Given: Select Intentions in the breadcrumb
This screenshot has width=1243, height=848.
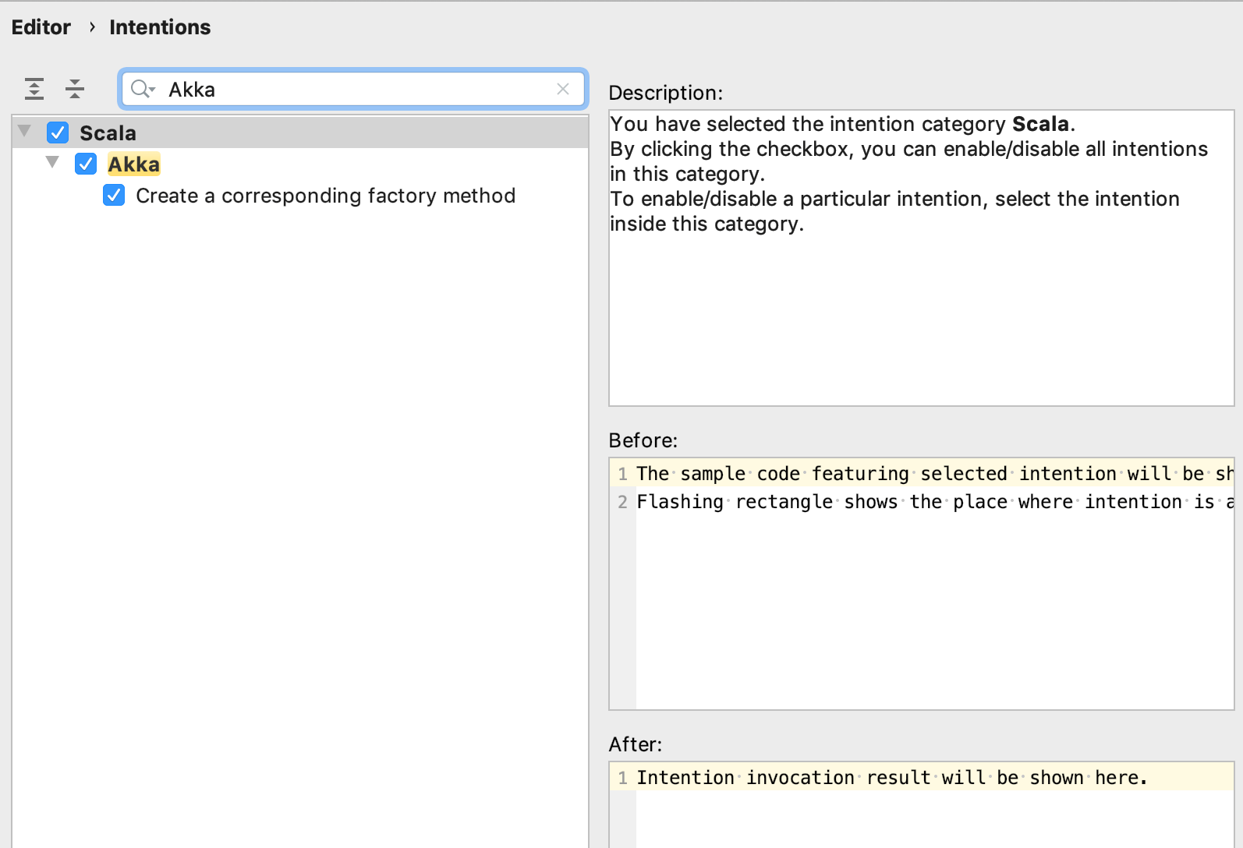Looking at the screenshot, I should point(160,27).
